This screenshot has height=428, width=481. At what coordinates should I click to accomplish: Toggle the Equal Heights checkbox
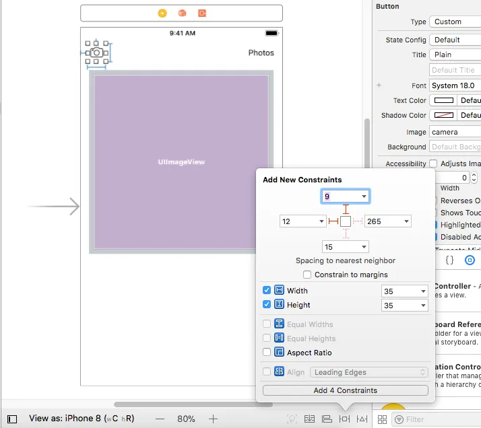click(267, 338)
